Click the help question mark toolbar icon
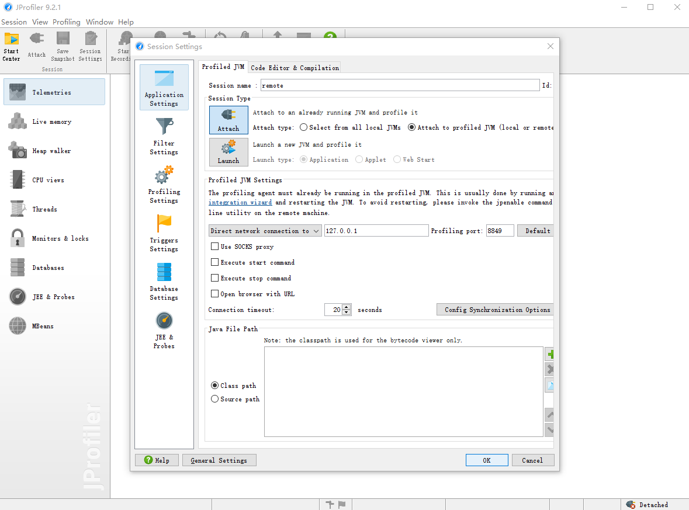Viewport: 689px width, 510px height. click(x=330, y=34)
